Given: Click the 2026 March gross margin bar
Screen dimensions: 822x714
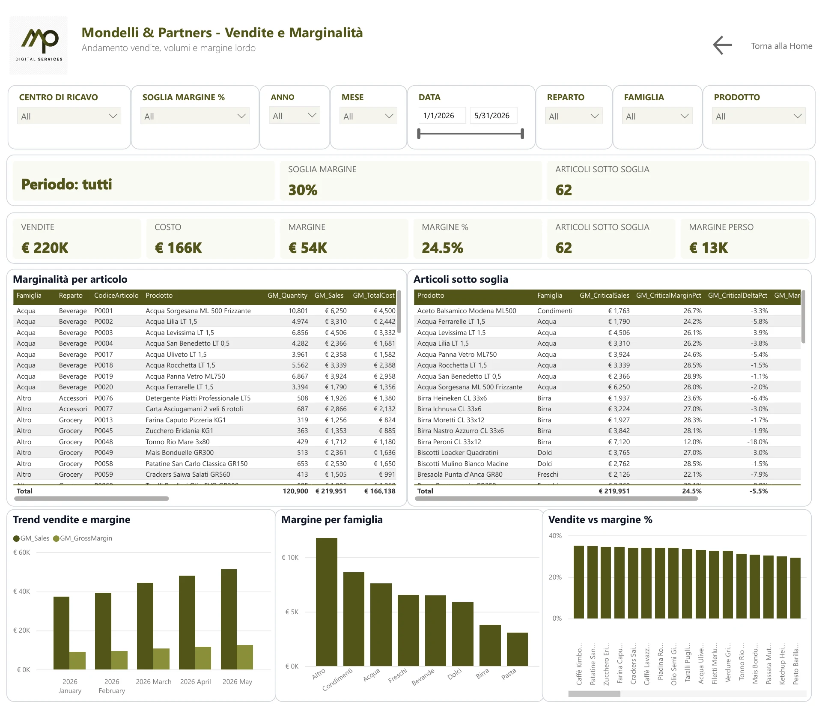Looking at the screenshot, I should click(x=161, y=659).
